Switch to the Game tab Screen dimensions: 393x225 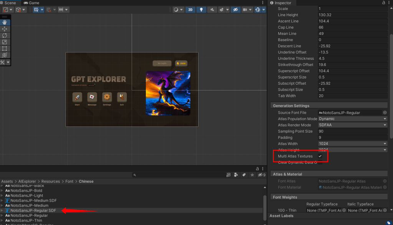click(31, 3)
